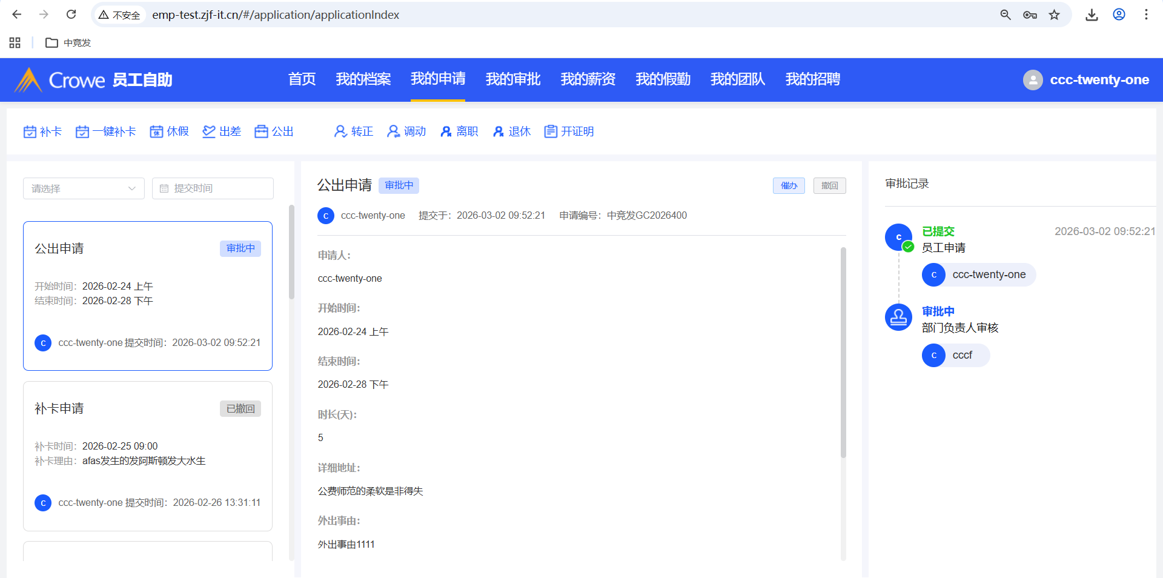The width and height of the screenshot is (1163, 578).
Task: Open the ccc-twenty-one user menu
Action: click(1086, 80)
